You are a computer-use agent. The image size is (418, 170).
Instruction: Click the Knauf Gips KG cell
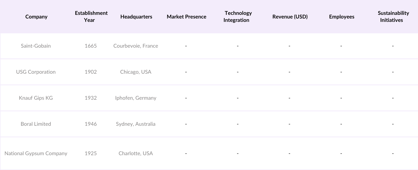point(36,98)
